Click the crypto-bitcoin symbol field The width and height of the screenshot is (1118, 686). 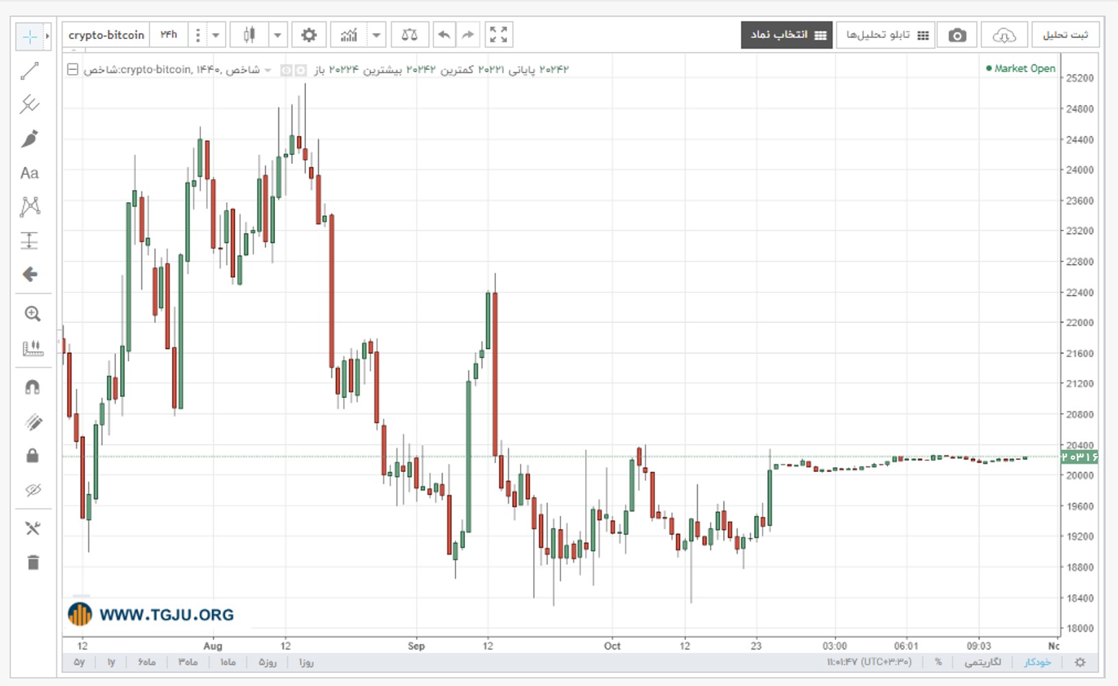106,35
